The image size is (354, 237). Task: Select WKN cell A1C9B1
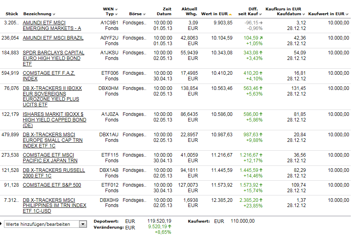(x=109, y=23)
